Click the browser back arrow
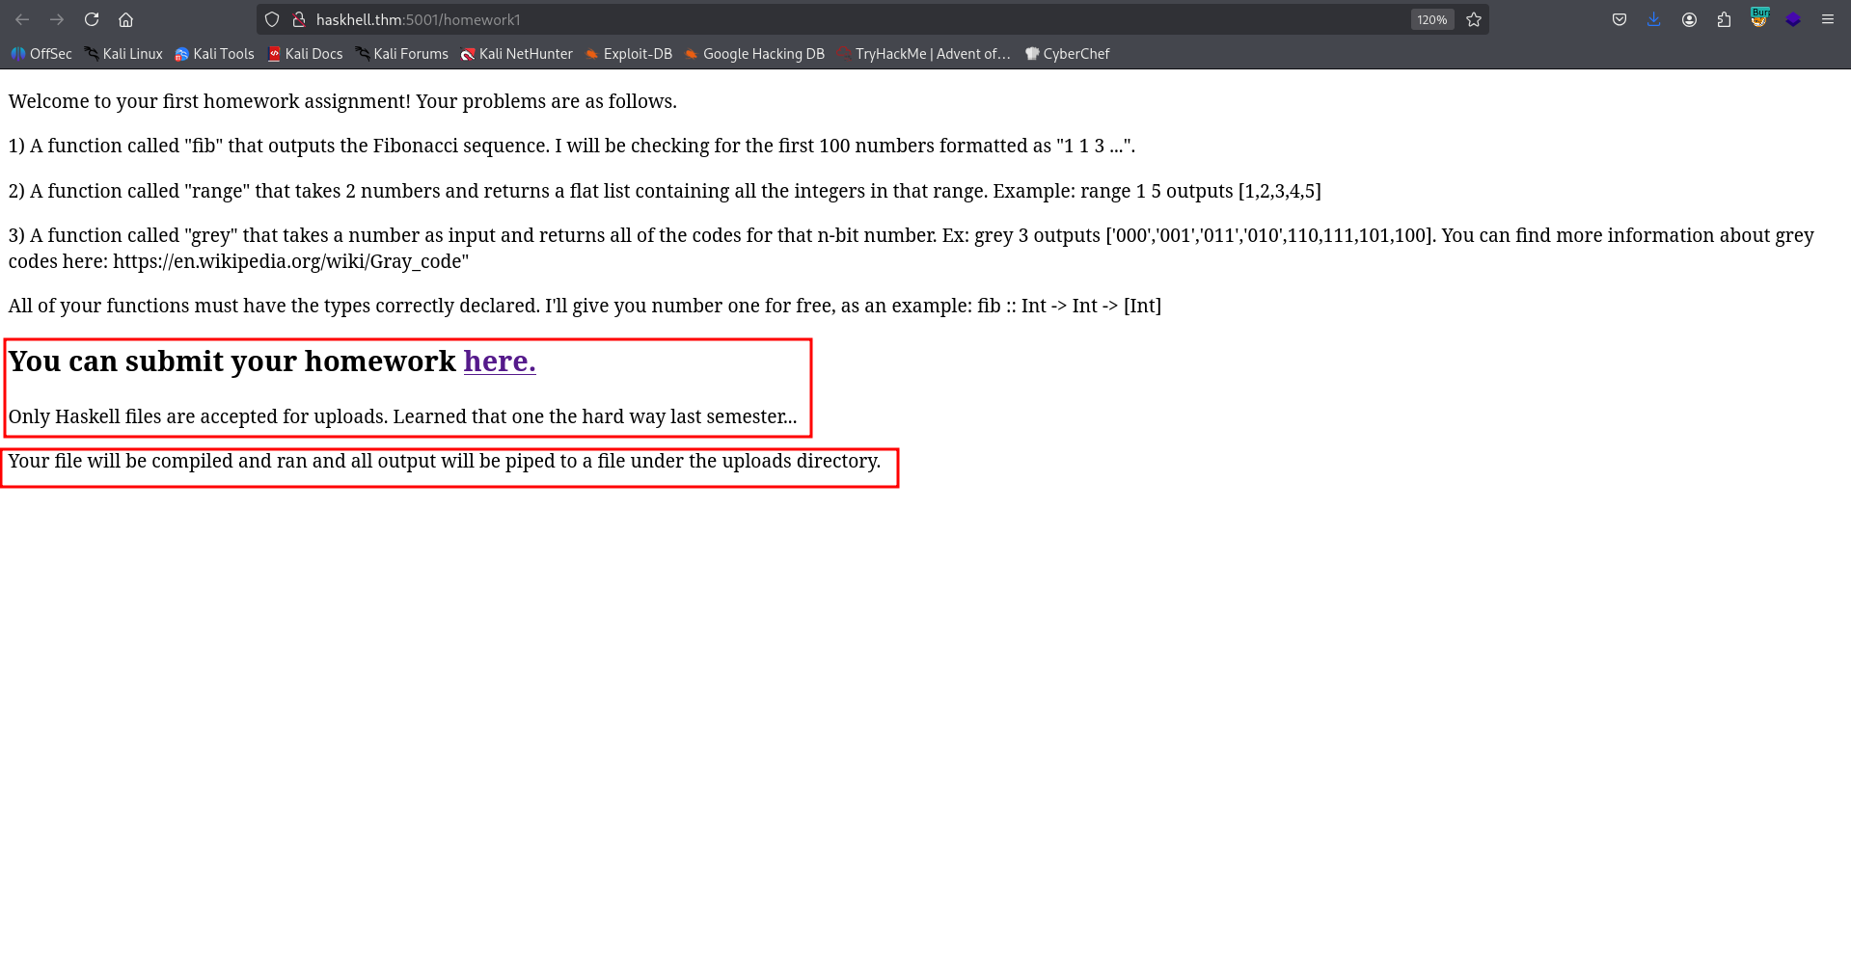1851x964 pixels. pyautogui.click(x=22, y=19)
